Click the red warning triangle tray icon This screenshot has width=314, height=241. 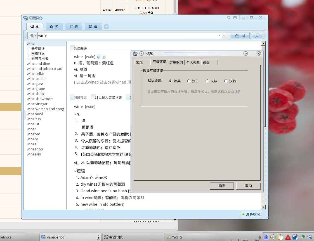(x=288, y=237)
